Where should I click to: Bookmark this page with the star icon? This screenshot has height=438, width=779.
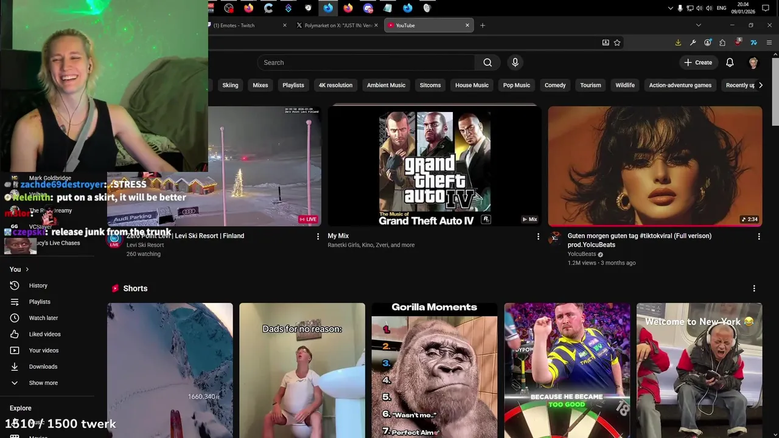[x=617, y=43]
